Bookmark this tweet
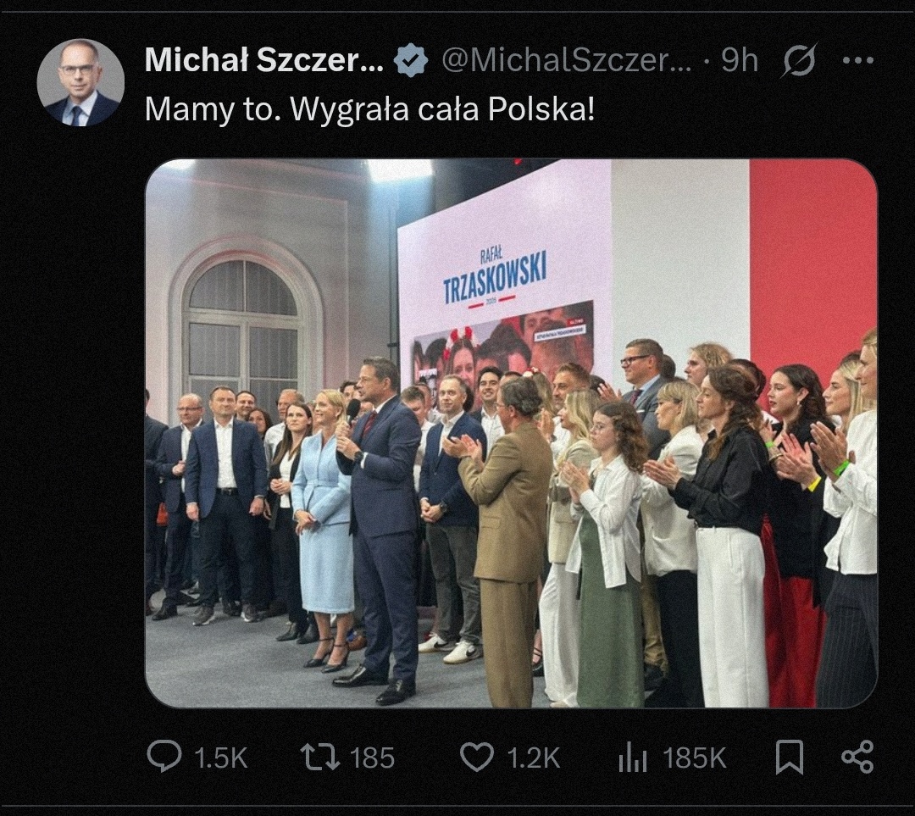This screenshot has width=915, height=816. (789, 756)
